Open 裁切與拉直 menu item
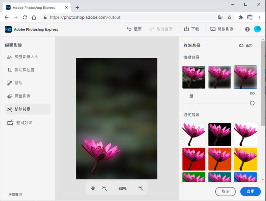This screenshot has height=201, width=266. click(28, 70)
